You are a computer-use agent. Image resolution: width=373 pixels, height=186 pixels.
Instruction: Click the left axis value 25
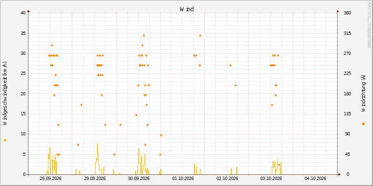(x=23, y=73)
